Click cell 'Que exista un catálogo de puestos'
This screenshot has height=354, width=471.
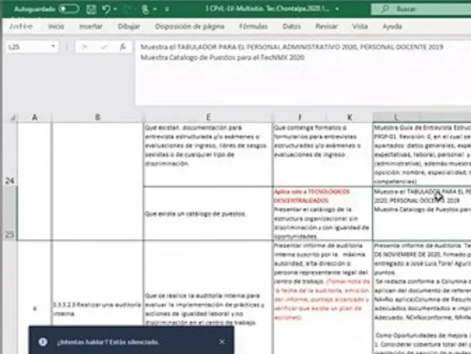(208, 214)
